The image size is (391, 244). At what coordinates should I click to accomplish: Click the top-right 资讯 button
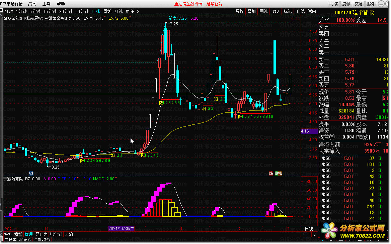point(346,4)
